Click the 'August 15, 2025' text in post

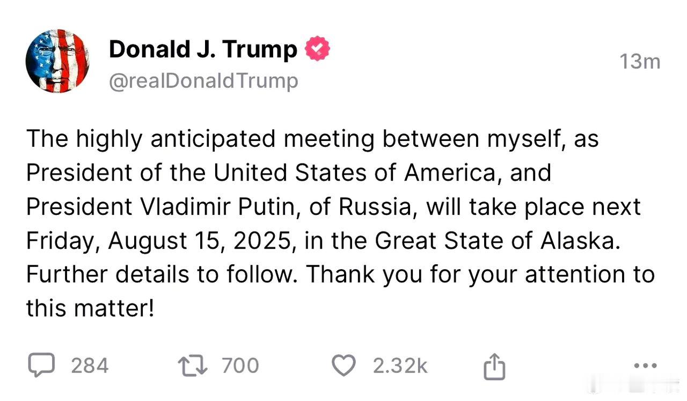tap(202, 241)
